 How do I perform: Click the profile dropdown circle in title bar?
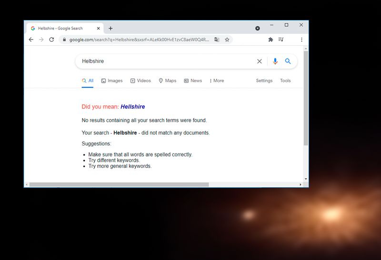(258, 29)
